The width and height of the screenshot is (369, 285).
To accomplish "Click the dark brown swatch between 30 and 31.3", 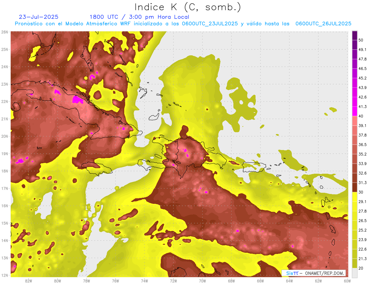I will coord(355,187).
